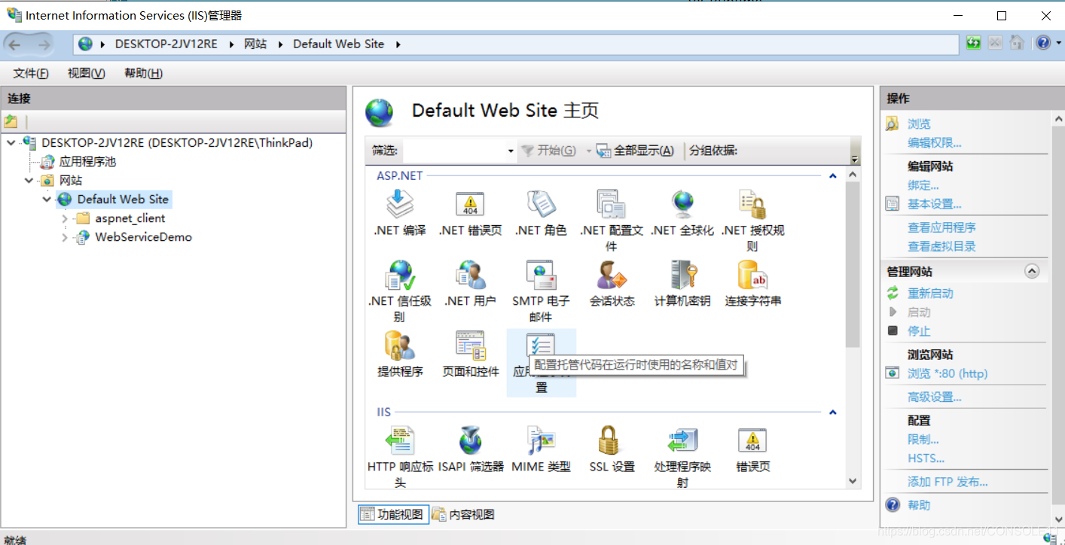The width and height of the screenshot is (1065, 545).
Task: Switch to 内容视图 tab
Action: 463,515
